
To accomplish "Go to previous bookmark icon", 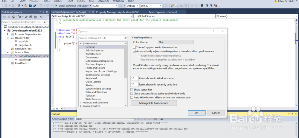I will [x=207, y=6].
